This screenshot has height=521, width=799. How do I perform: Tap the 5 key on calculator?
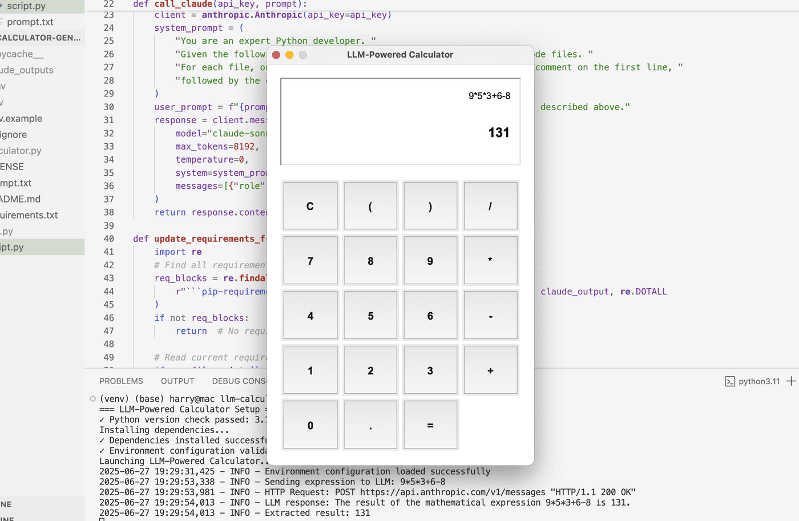coord(370,316)
